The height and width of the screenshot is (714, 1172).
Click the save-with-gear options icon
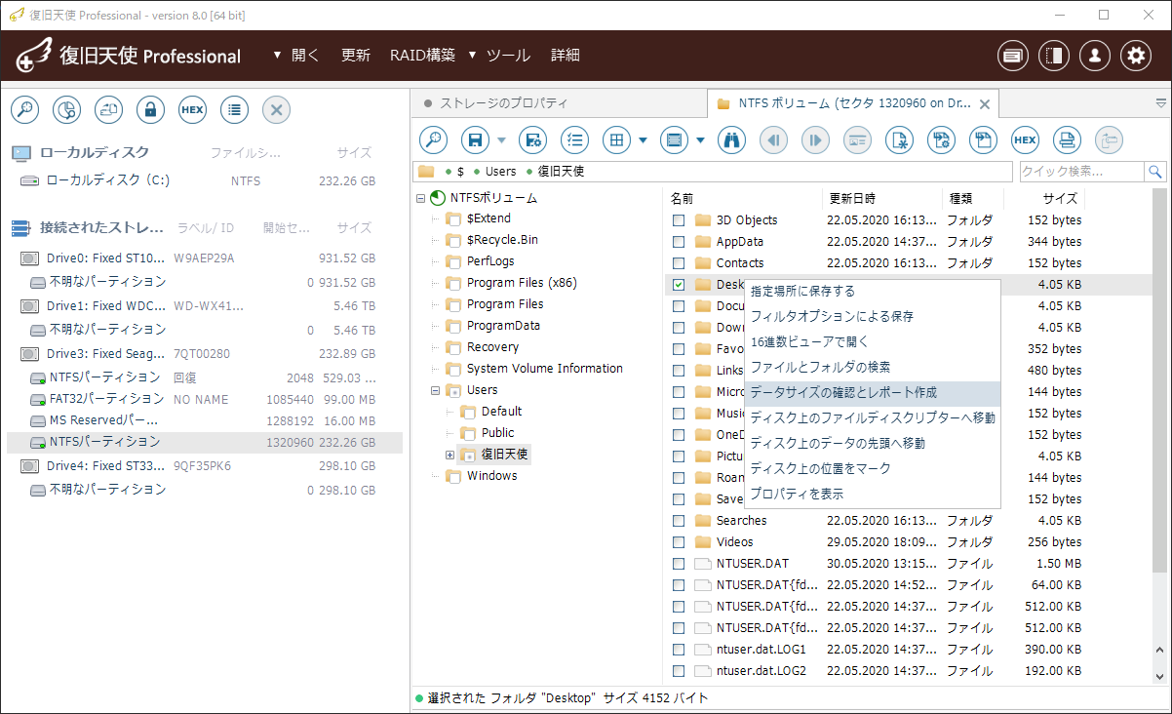(532, 140)
